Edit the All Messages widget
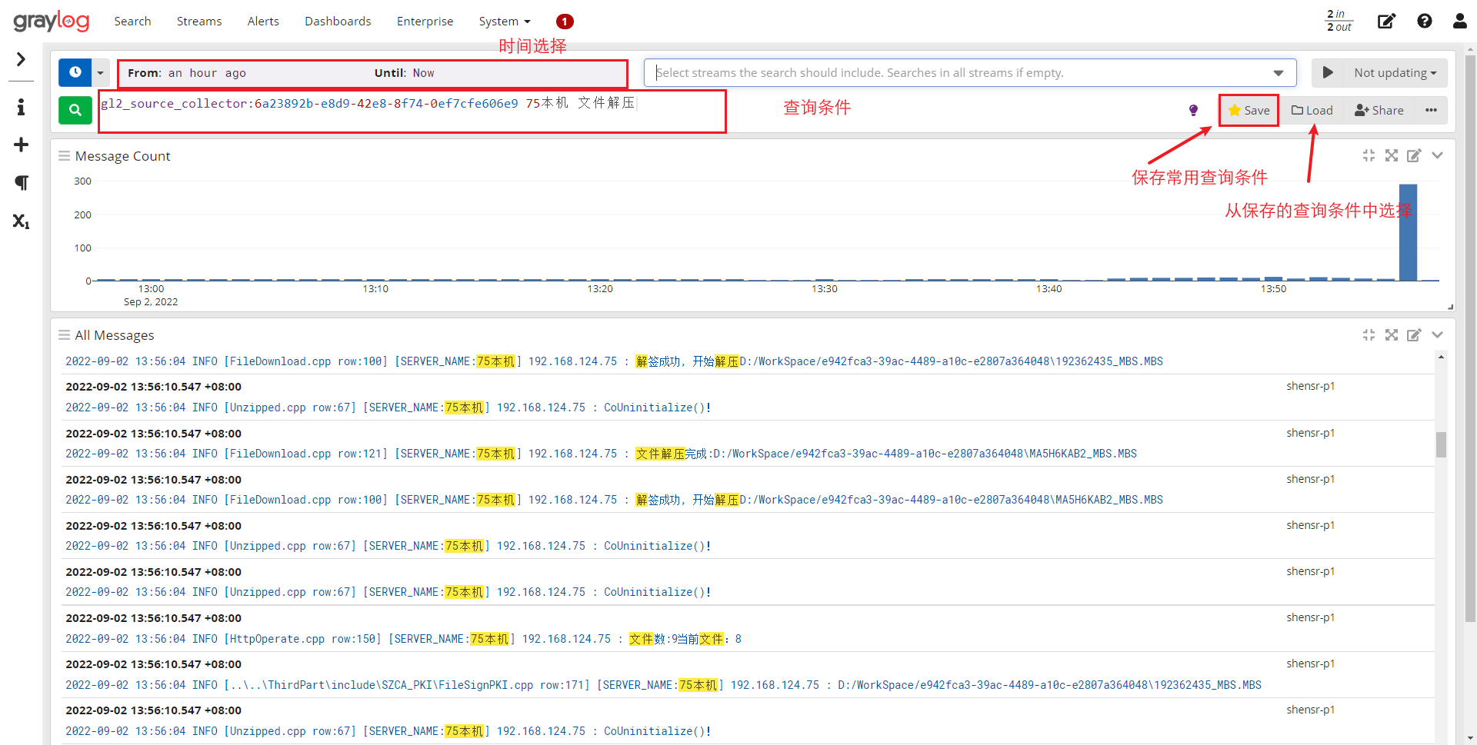The width and height of the screenshot is (1477, 745). coord(1414,334)
